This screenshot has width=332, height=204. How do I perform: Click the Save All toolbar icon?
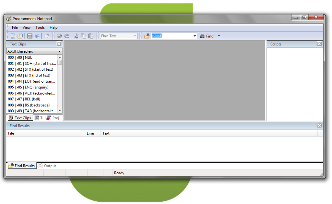pos(37,36)
